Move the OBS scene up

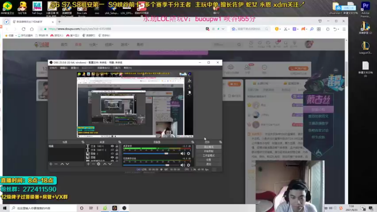tap(62, 164)
